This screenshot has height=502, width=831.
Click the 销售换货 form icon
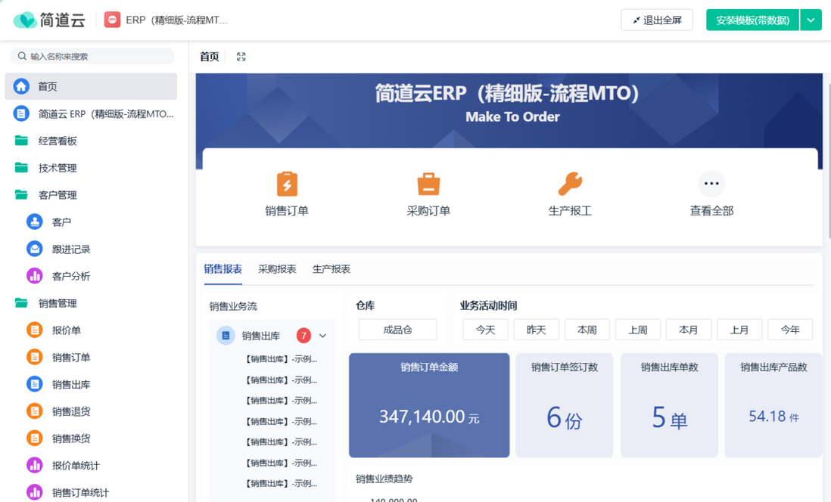[x=35, y=438]
